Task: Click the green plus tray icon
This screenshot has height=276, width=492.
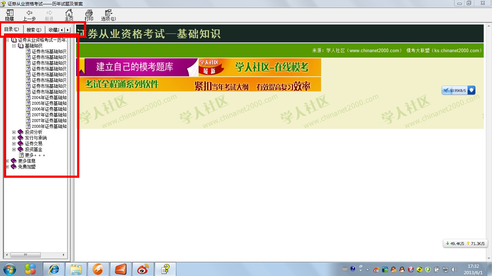Action: coord(419,269)
